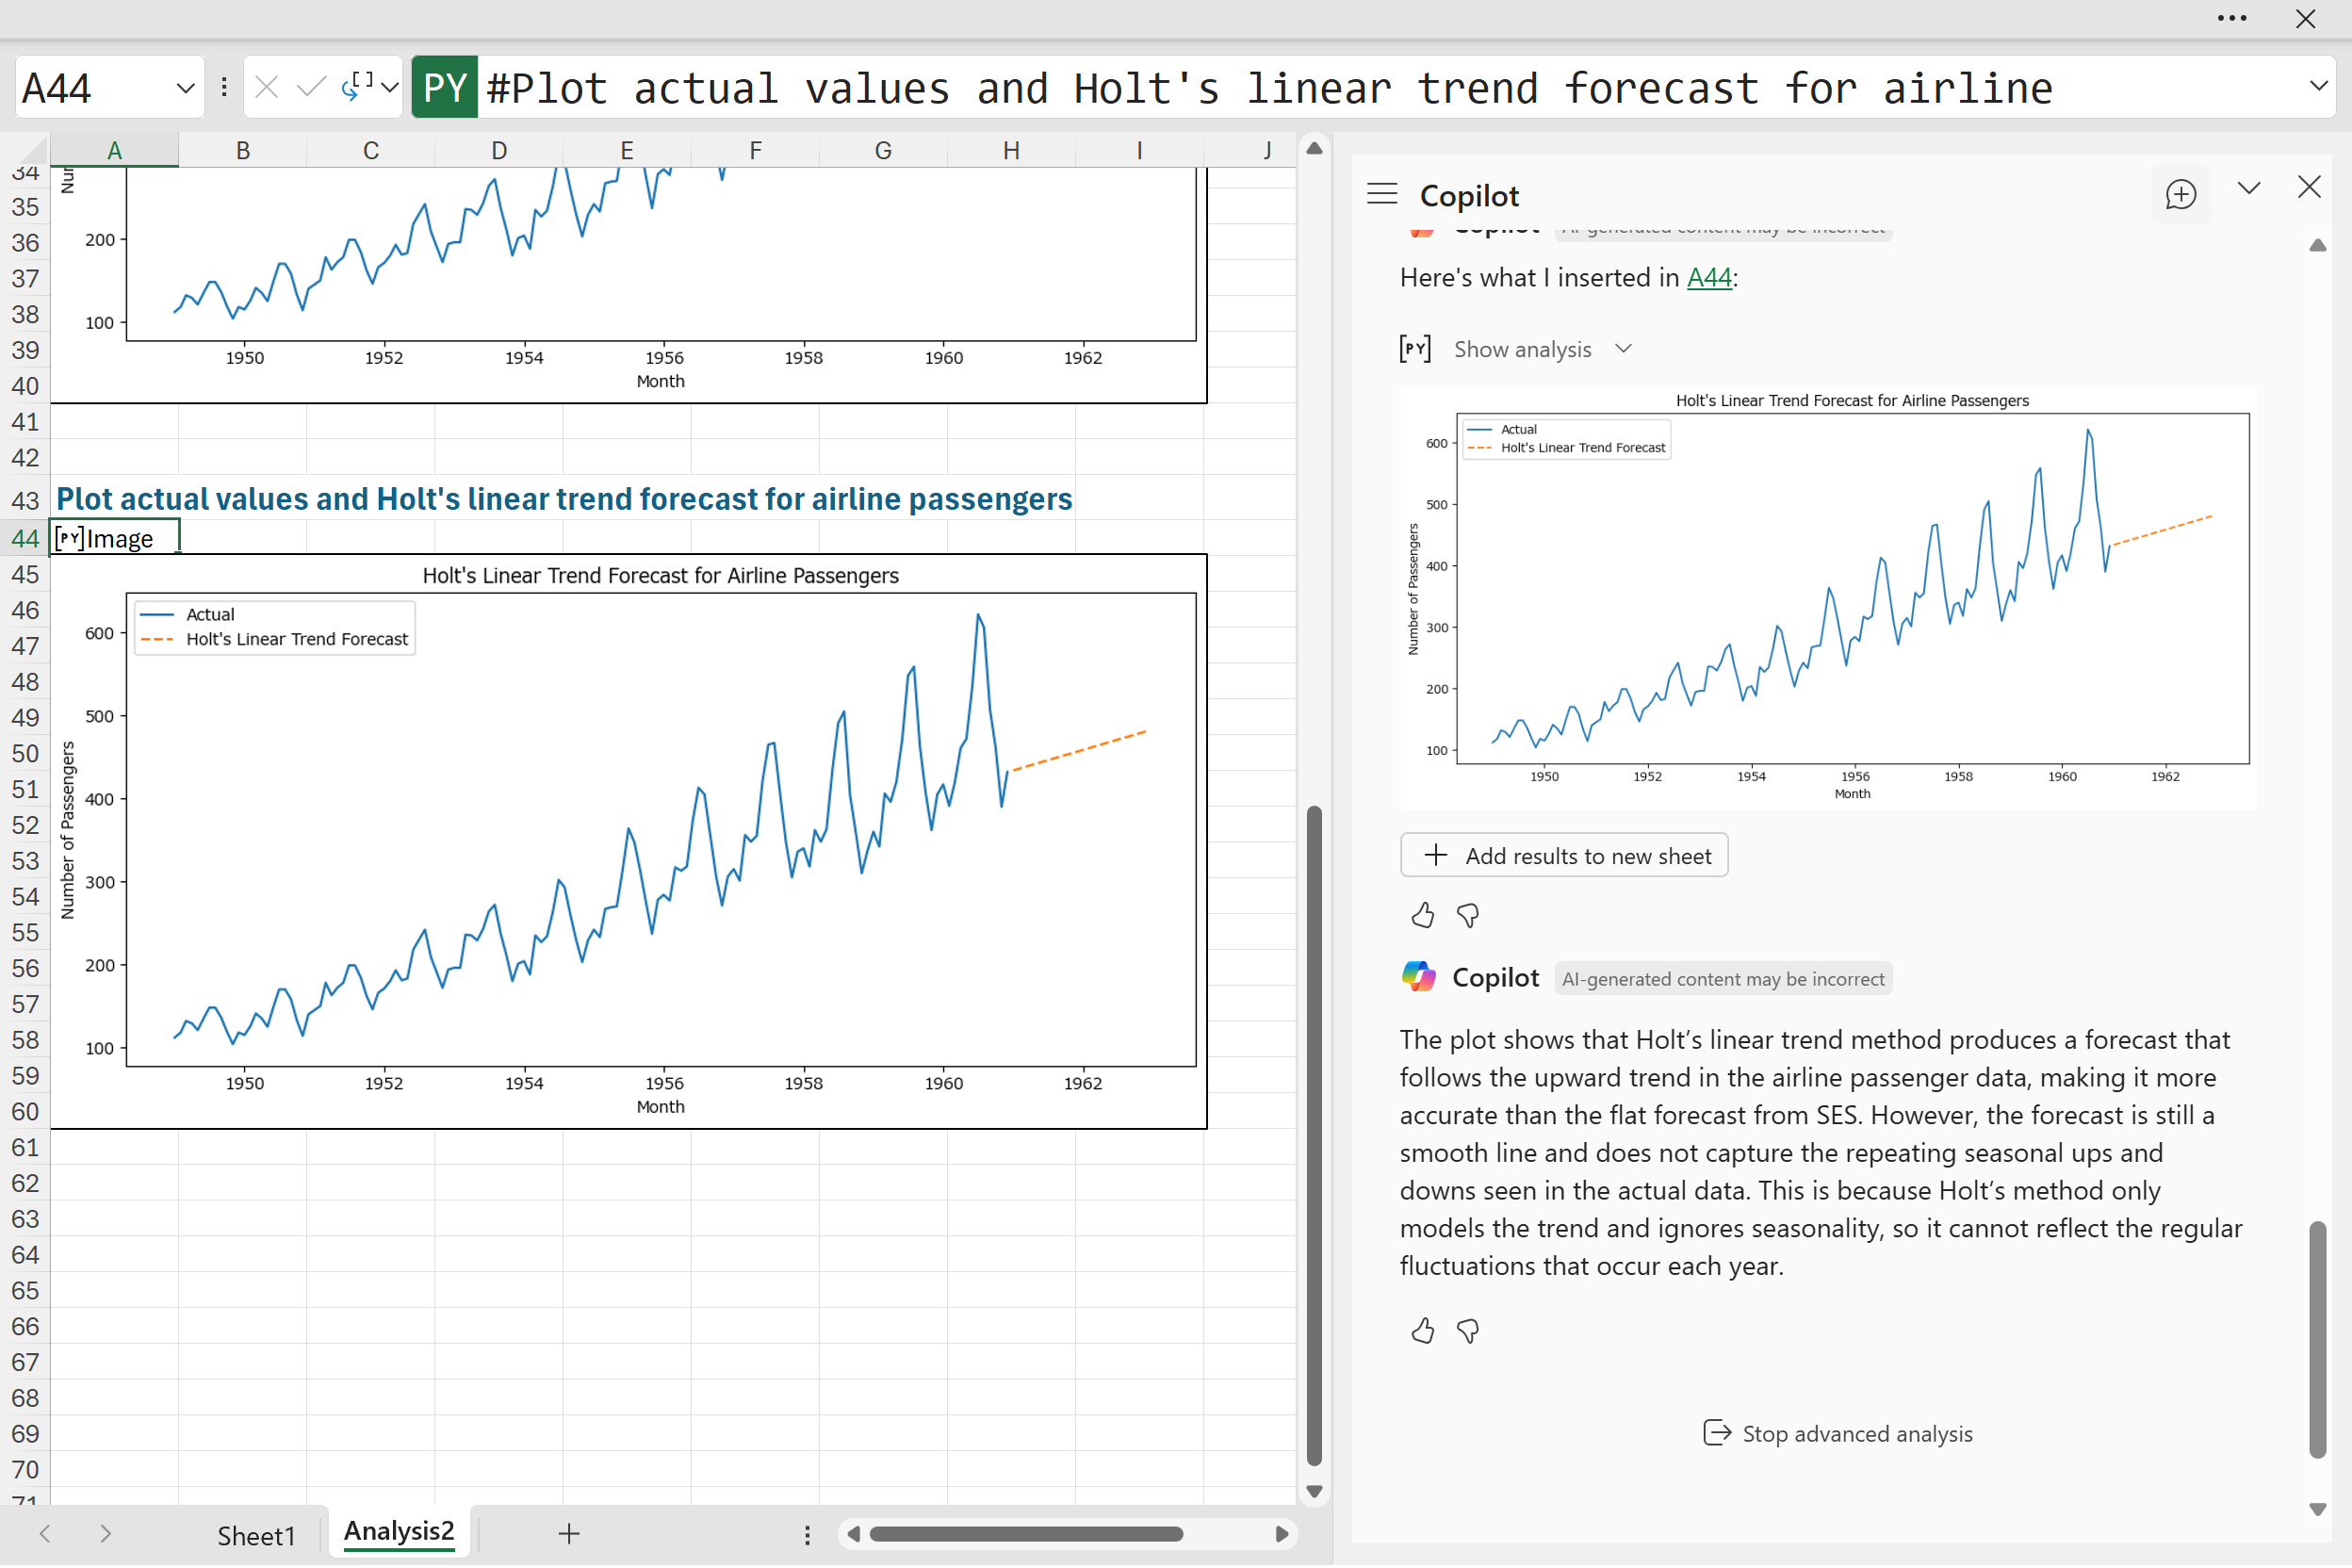The height and width of the screenshot is (1568, 2352).
Task: Open the Python output type dropdown
Action: click(390, 88)
